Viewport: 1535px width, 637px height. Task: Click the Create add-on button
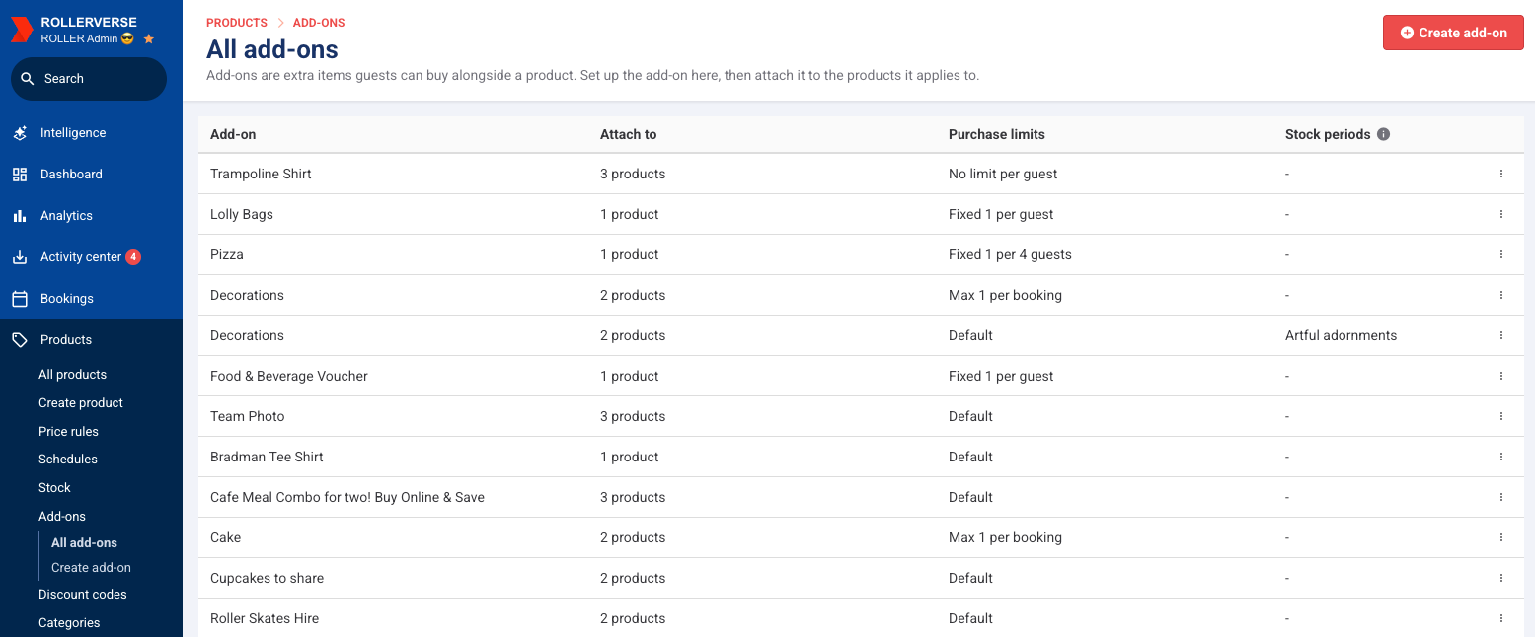click(1453, 33)
